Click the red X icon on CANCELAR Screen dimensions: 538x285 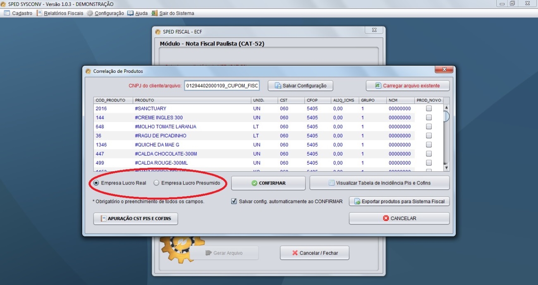(386, 218)
